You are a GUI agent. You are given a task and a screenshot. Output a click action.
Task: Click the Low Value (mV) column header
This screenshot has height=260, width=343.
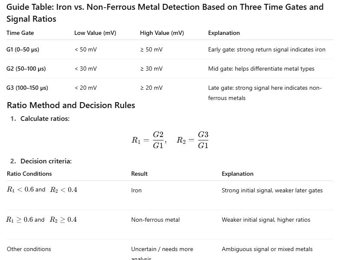click(95, 33)
